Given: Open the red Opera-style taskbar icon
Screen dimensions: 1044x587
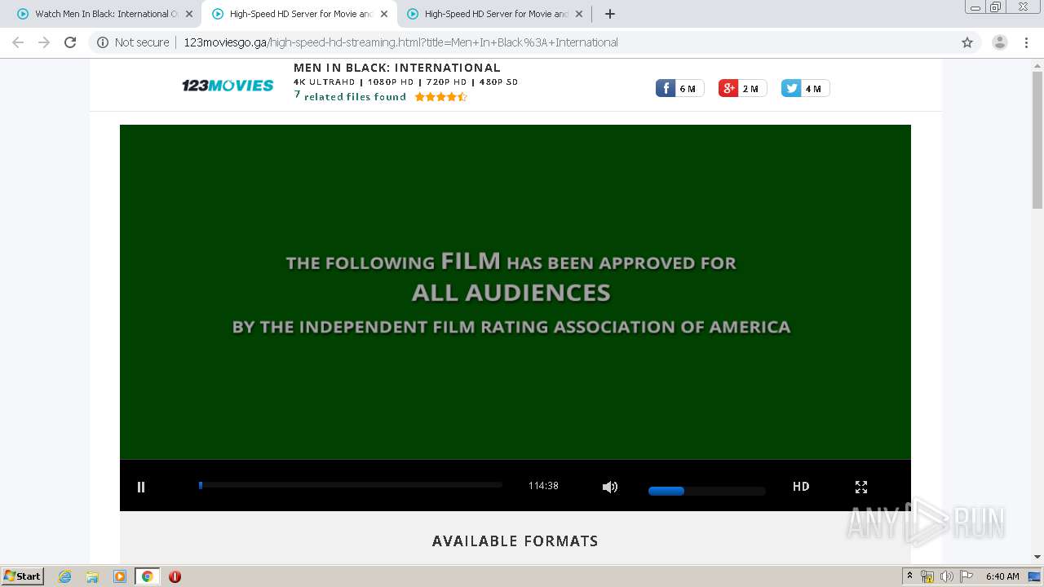Looking at the screenshot, I should (x=175, y=576).
